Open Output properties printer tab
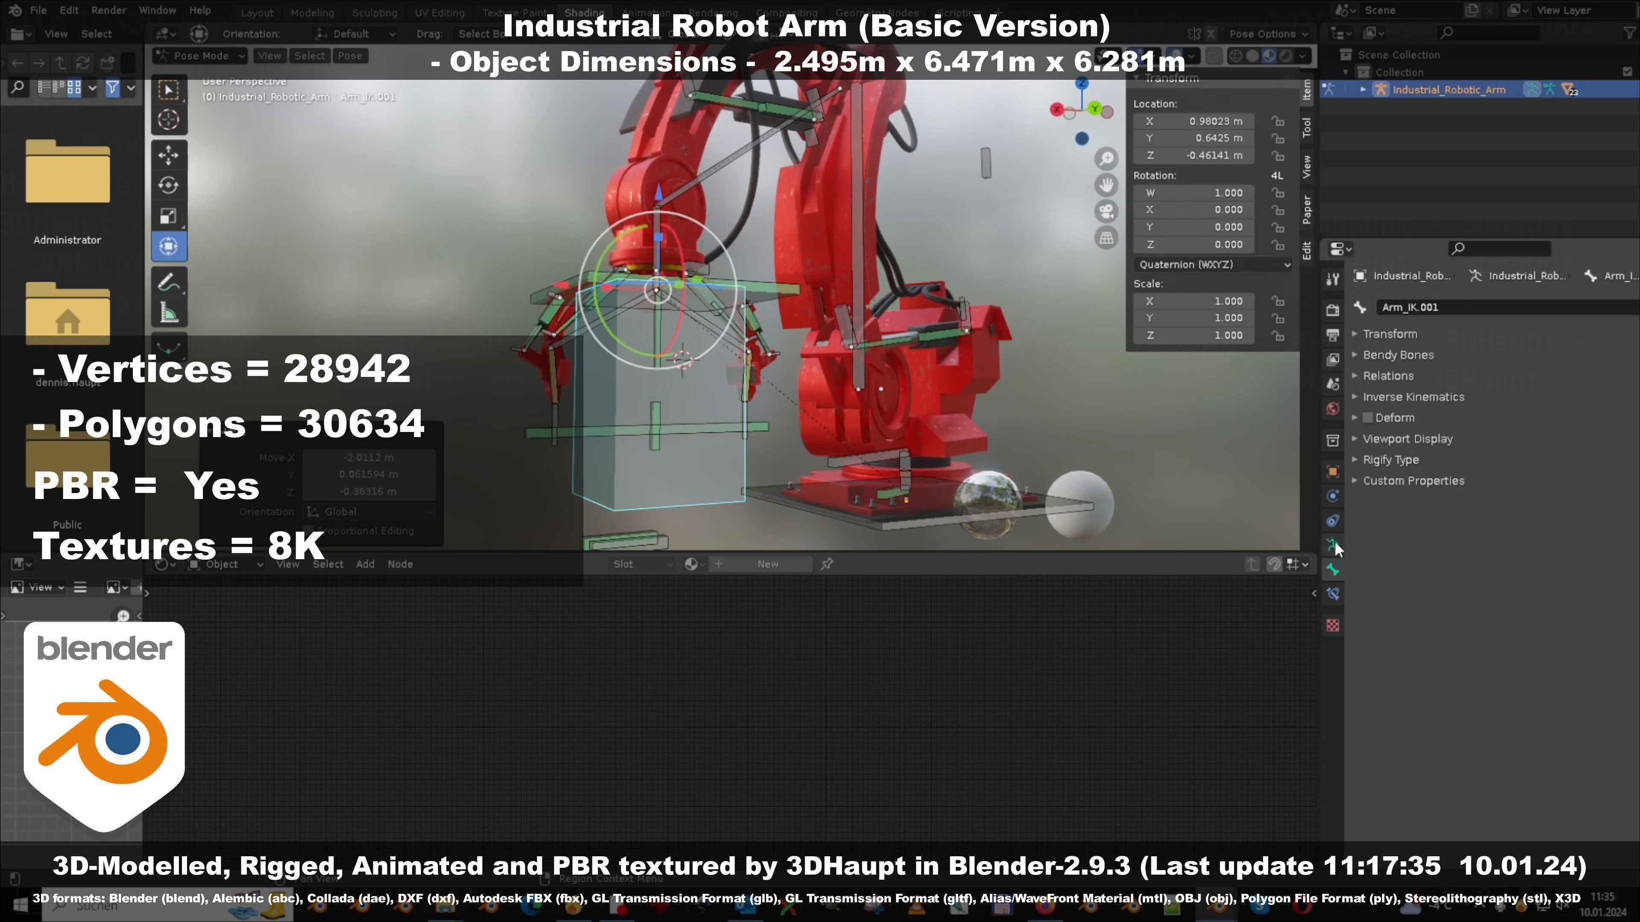Screen dimensions: 1640x922 1332,335
